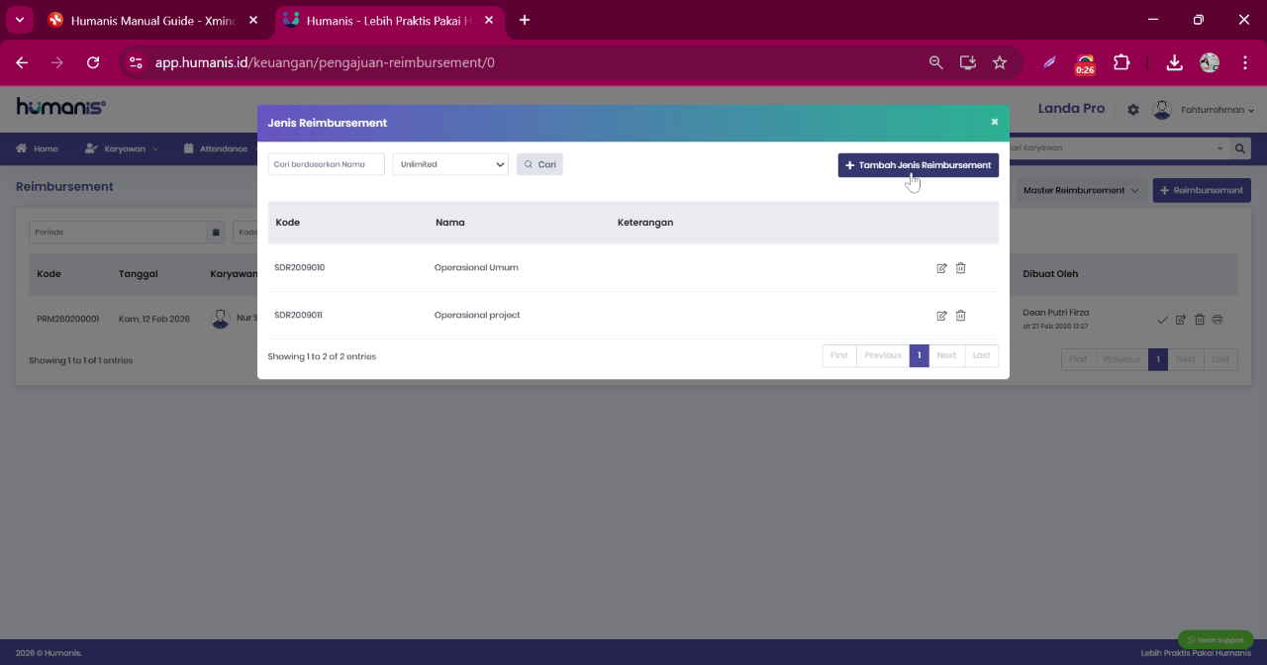This screenshot has width=1267, height=665.
Task: Bookmark this page with star icon
Action: tap(1000, 62)
